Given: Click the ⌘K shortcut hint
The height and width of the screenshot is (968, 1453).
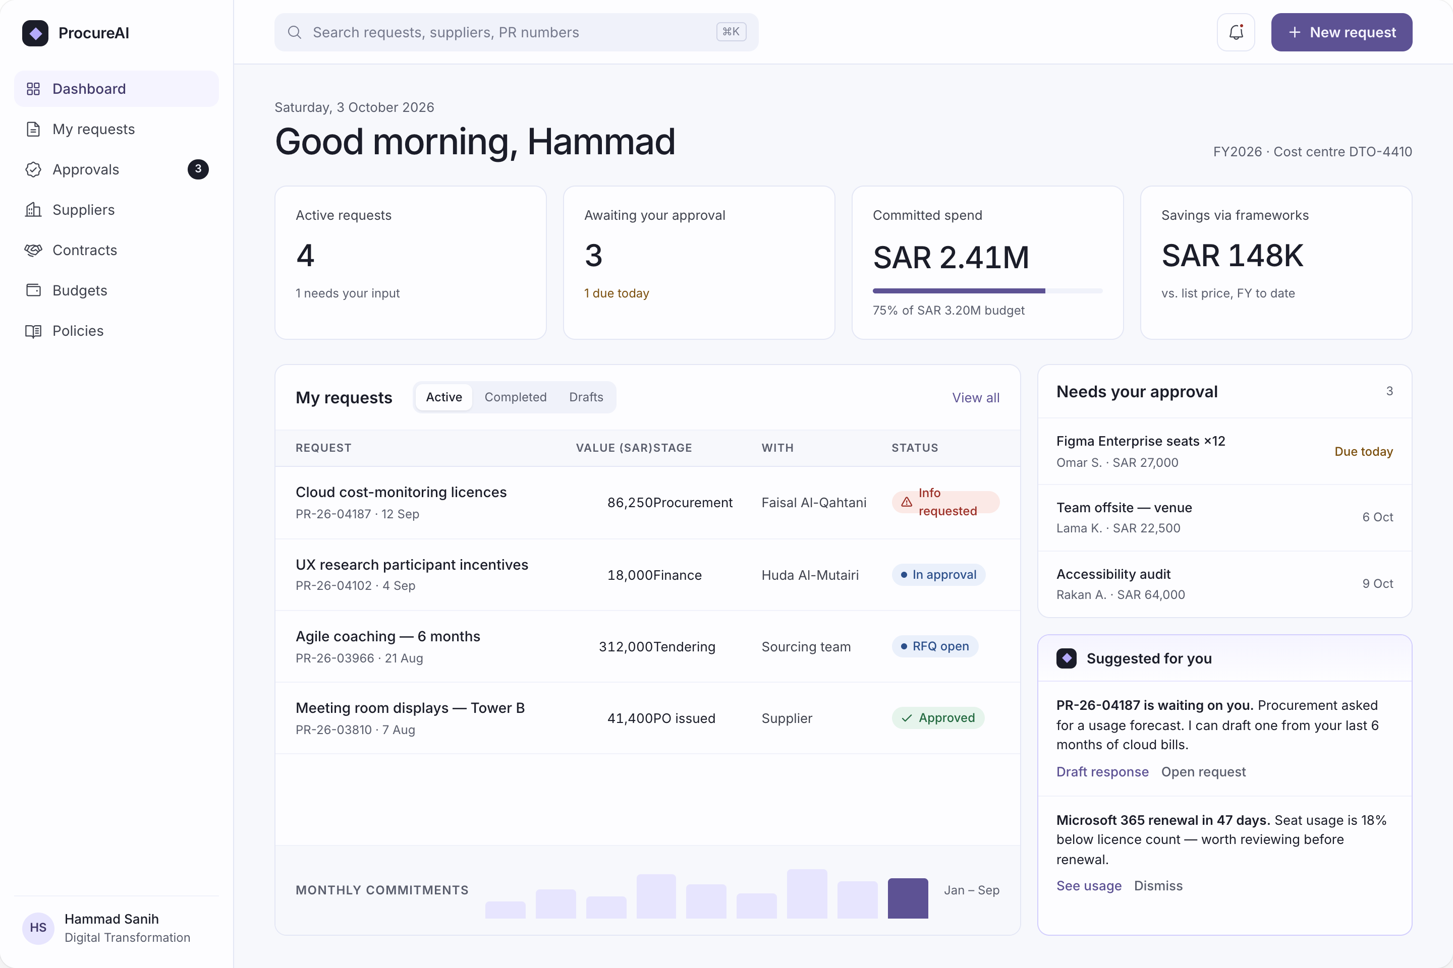Looking at the screenshot, I should point(731,31).
